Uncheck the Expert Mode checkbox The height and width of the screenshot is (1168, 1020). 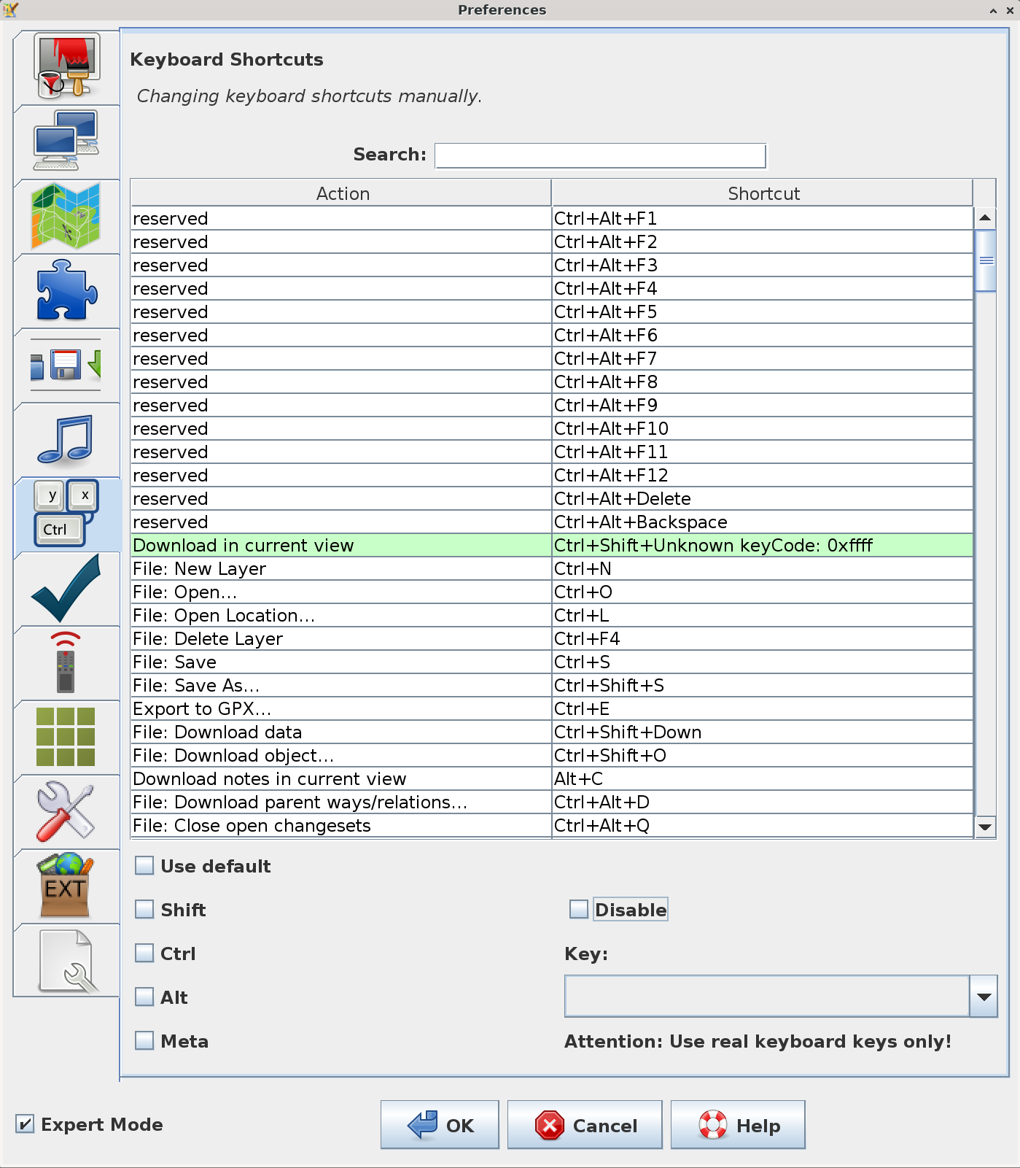[x=25, y=1124]
